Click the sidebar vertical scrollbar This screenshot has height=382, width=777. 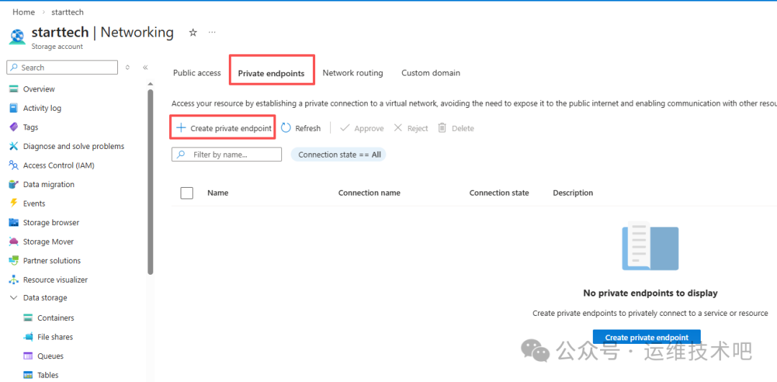pos(150,180)
